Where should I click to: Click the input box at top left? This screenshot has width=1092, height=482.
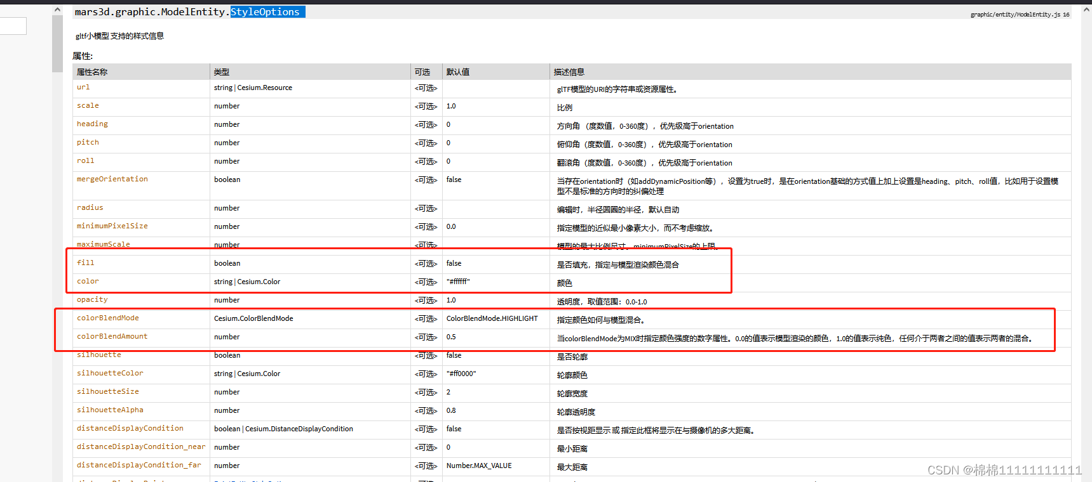click(x=13, y=26)
